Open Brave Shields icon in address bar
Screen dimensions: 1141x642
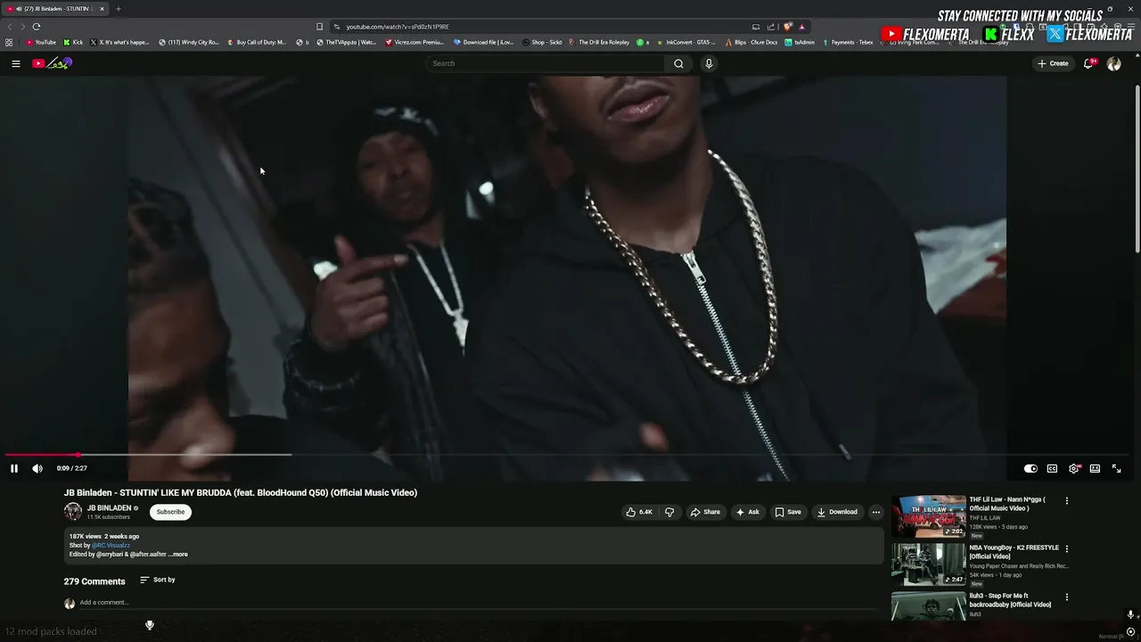(x=787, y=27)
